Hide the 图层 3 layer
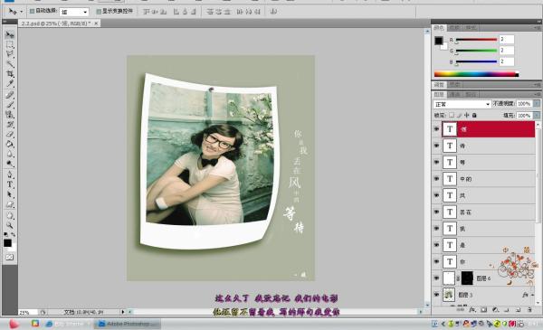The height and width of the screenshot is (330, 543). tap(437, 295)
